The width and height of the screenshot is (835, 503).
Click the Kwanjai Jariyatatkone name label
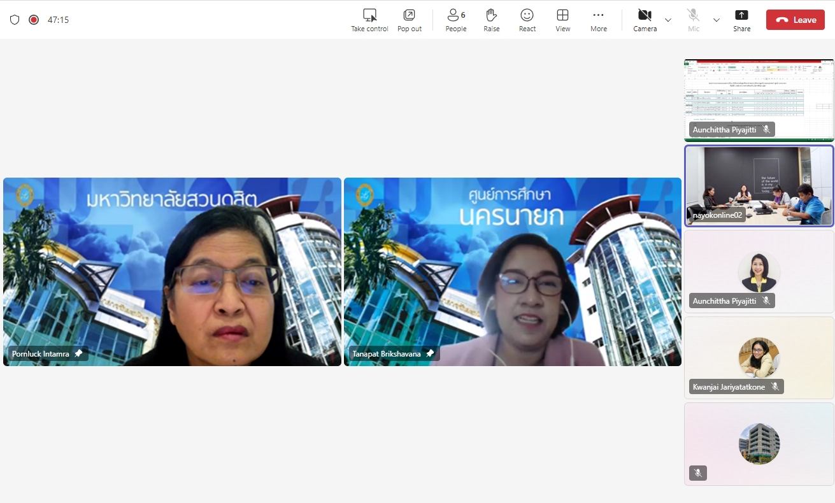729,386
